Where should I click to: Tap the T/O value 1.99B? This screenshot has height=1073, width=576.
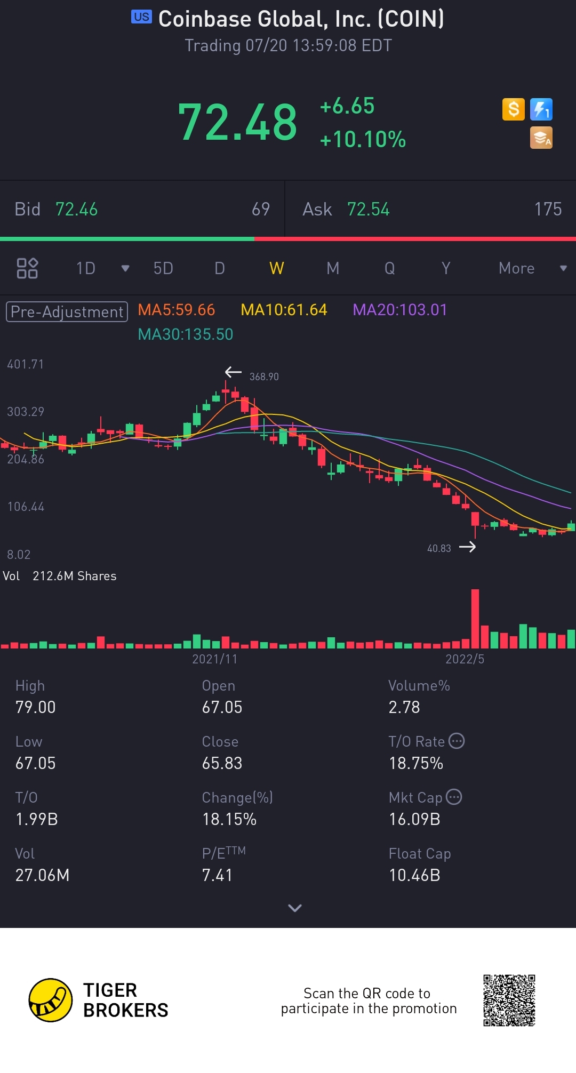[x=37, y=819]
